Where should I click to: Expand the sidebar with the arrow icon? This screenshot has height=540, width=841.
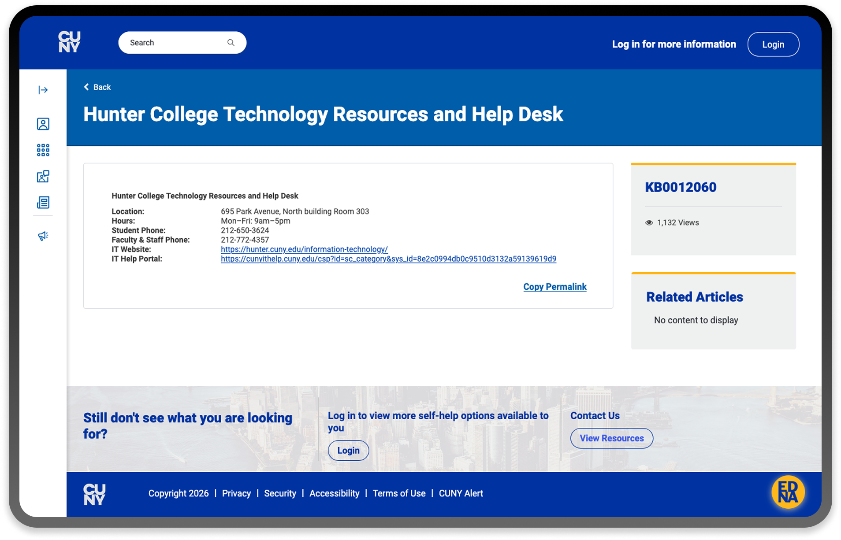[43, 90]
